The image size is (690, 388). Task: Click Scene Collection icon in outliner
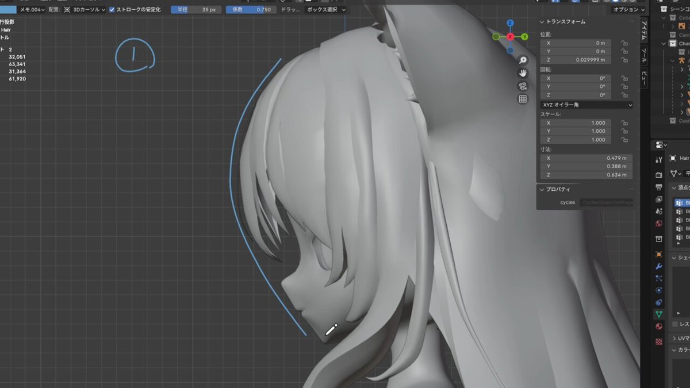pyautogui.click(x=664, y=9)
